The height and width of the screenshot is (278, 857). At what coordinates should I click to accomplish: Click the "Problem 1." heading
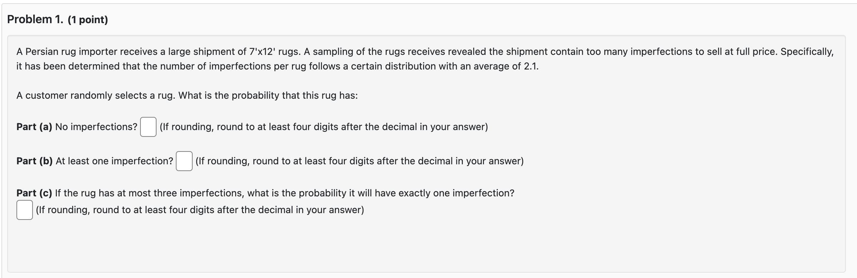tap(35, 19)
